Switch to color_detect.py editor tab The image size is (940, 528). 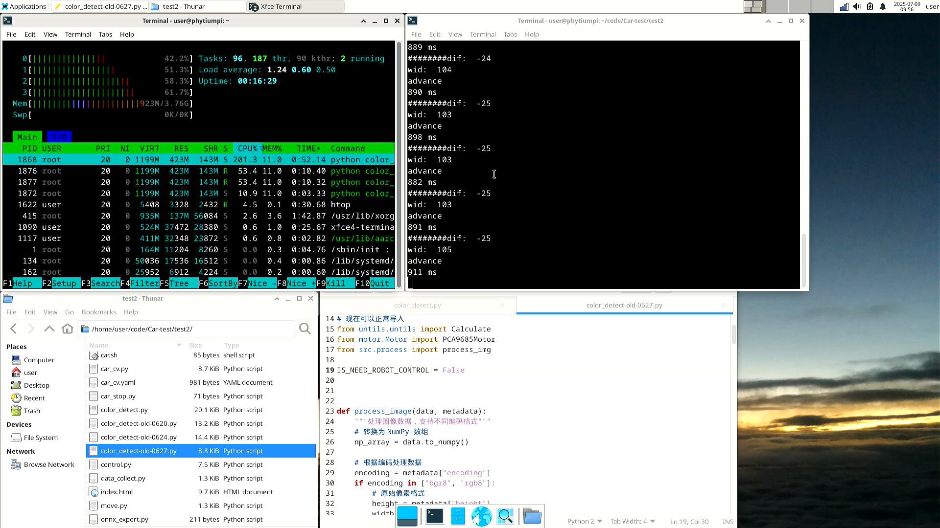(x=417, y=305)
